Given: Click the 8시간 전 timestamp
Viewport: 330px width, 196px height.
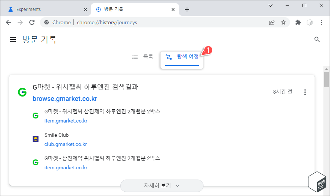Looking at the screenshot, I should tap(283, 92).
